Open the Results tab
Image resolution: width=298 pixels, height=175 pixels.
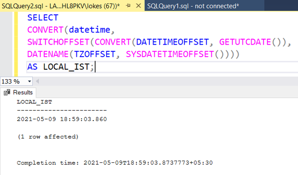[x=18, y=92]
